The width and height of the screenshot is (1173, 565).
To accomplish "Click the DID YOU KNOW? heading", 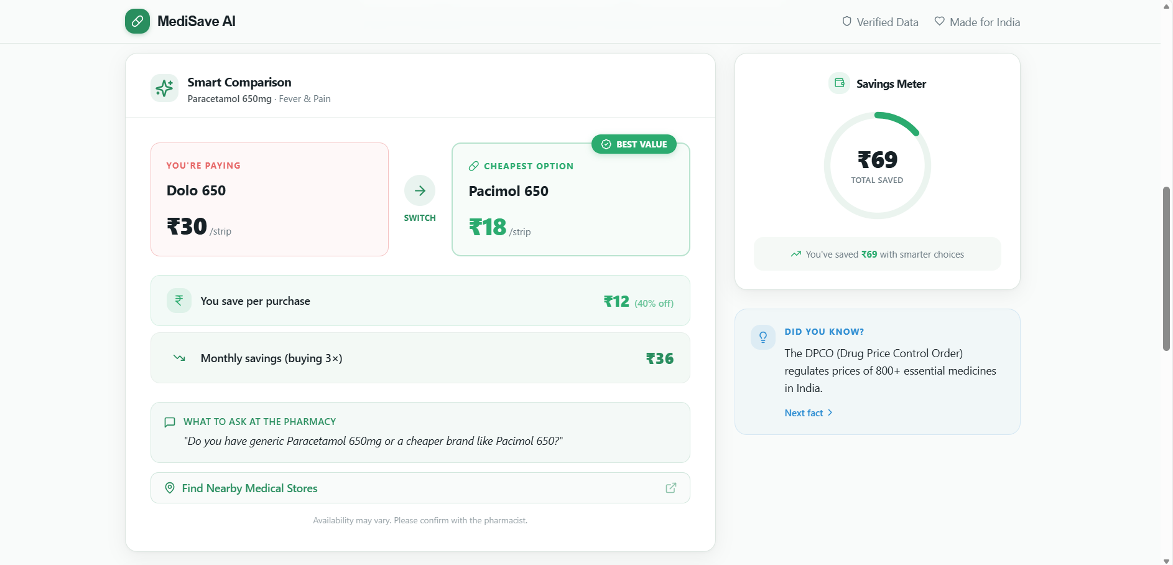I will click(824, 332).
